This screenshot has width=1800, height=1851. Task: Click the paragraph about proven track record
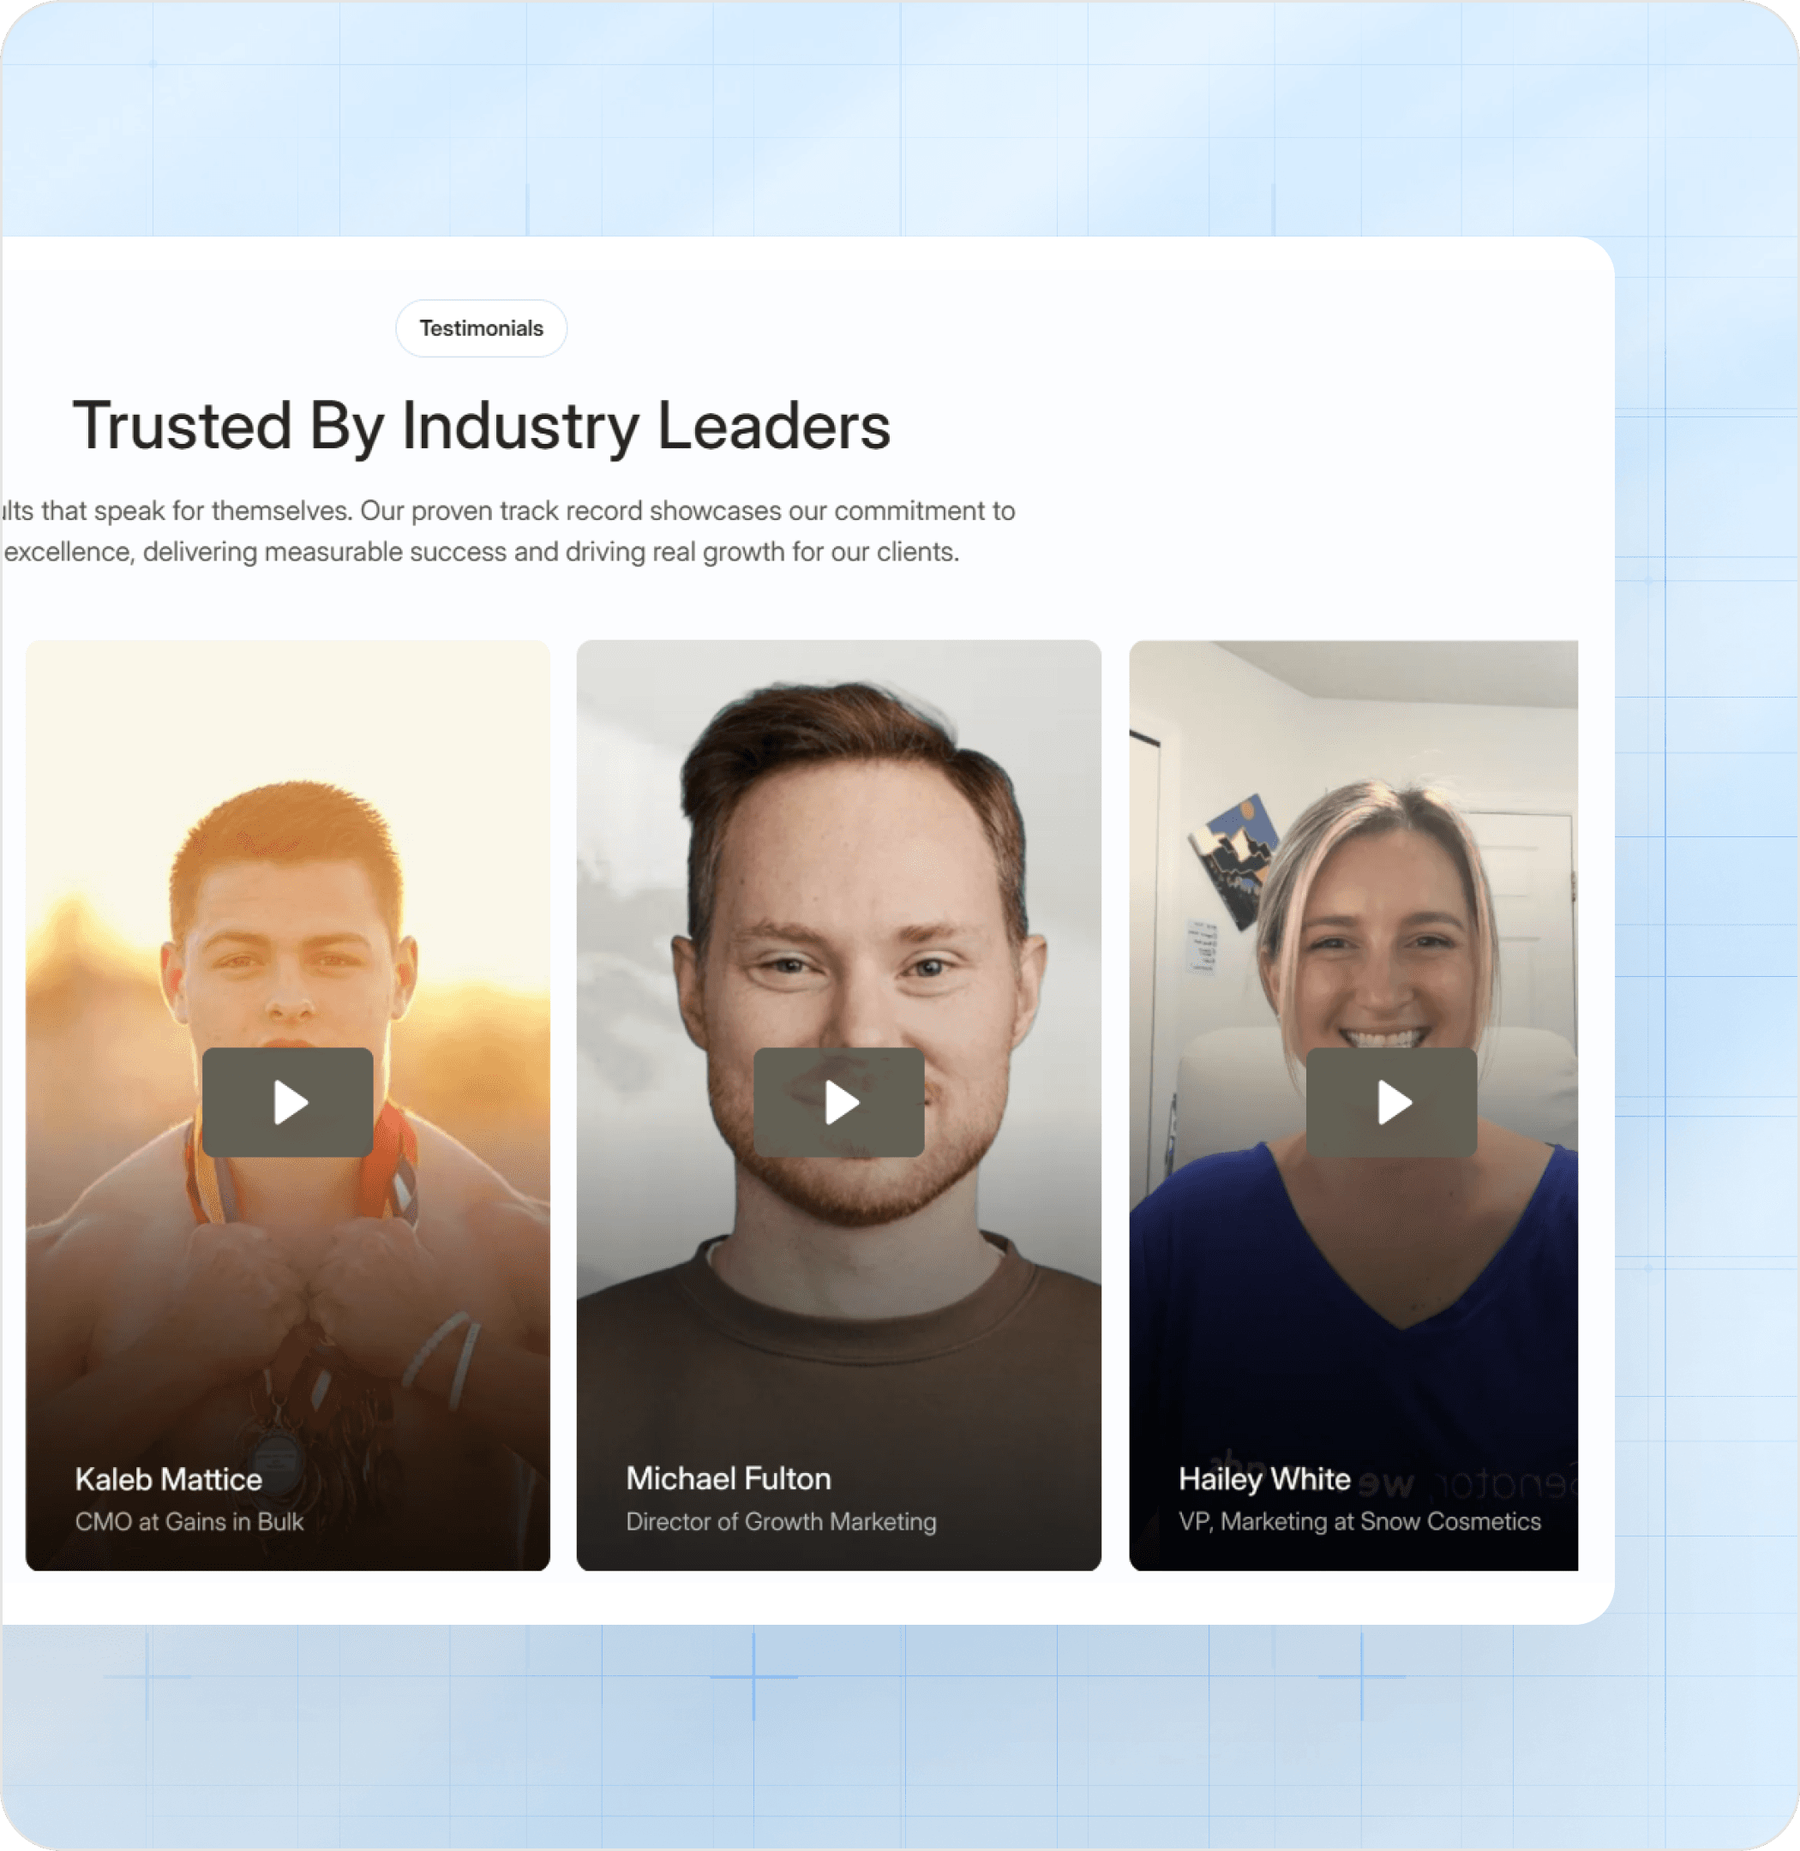point(508,531)
